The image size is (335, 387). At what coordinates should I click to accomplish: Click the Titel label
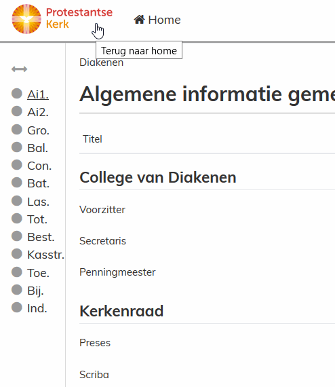coord(92,139)
